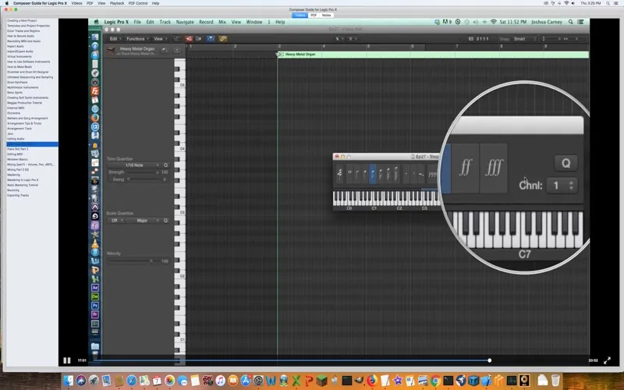This screenshot has height=390, width=624.
Task: Click the Time Quantize Q button
Action: coord(165,165)
